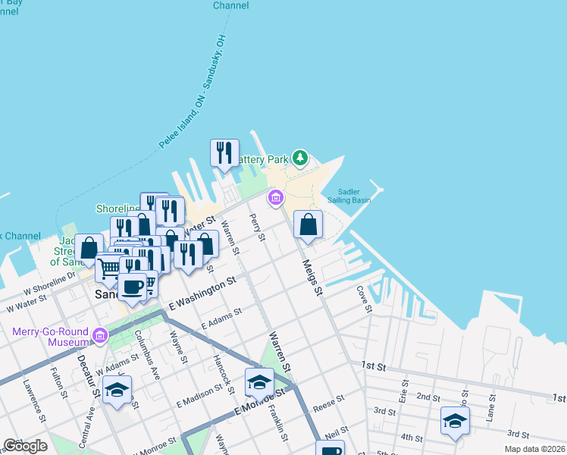Click the E Washington St label
The width and height of the screenshot is (567, 455).
pos(202,293)
